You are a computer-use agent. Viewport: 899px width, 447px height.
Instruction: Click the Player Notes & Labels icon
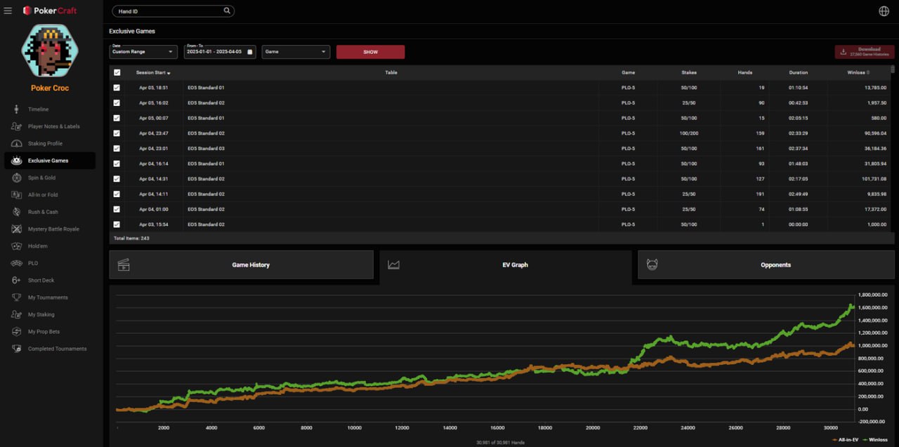pos(16,126)
